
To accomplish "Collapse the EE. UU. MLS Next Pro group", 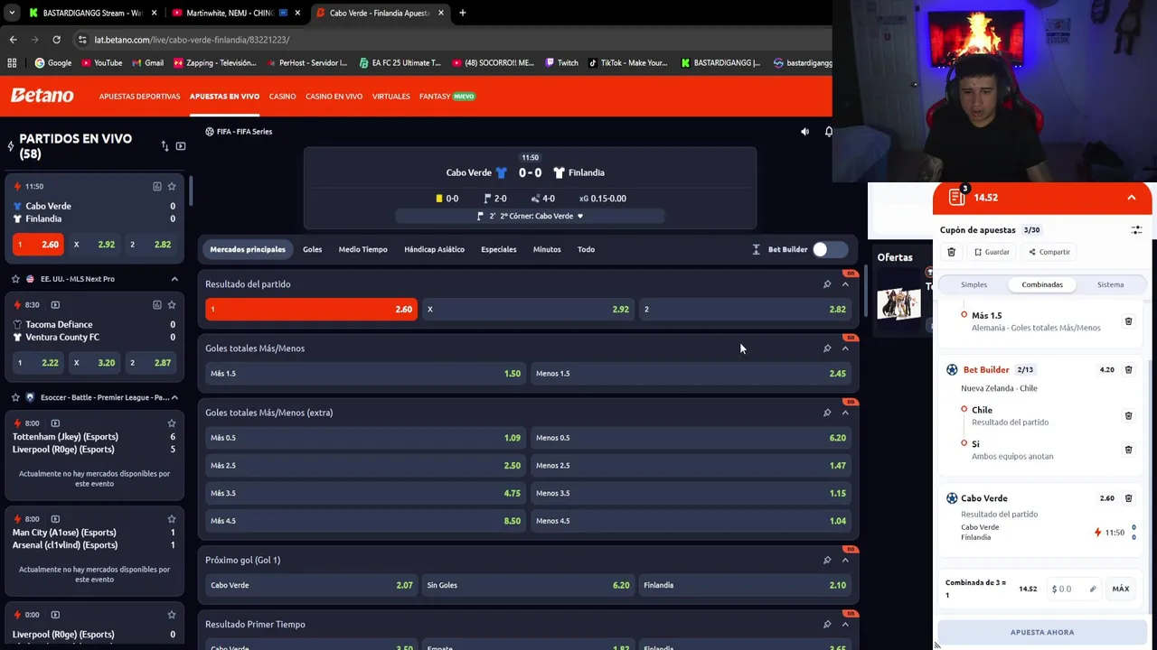I will coord(174,279).
